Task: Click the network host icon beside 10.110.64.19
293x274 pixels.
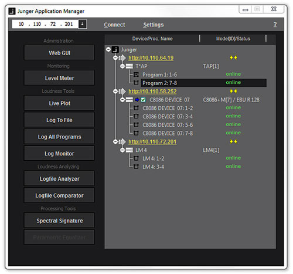Action: tap(122, 58)
